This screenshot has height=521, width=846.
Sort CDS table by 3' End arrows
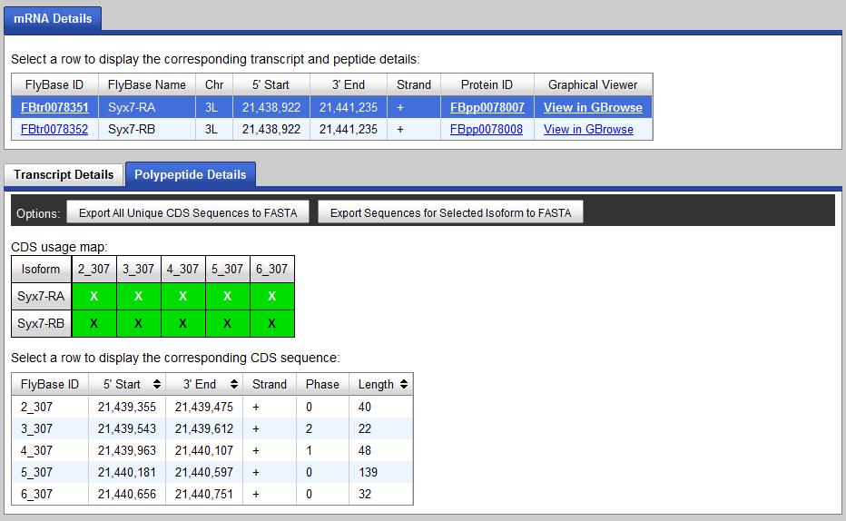click(234, 384)
